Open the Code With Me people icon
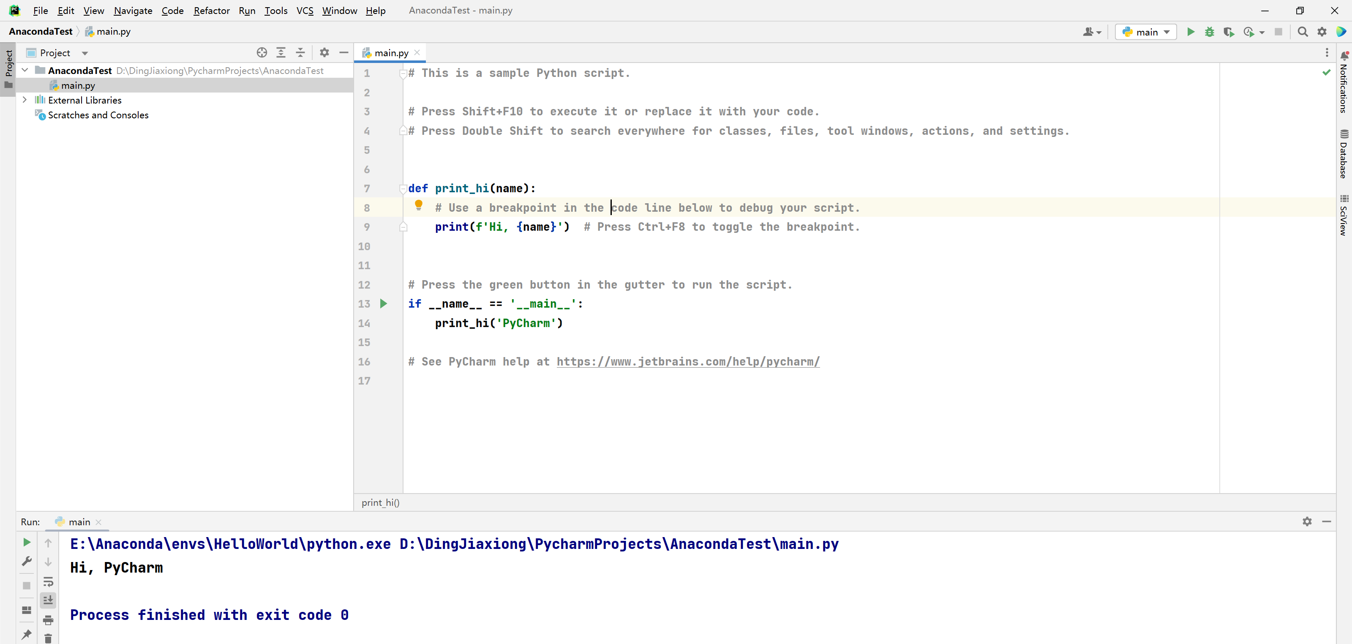Viewport: 1352px width, 644px height. pyautogui.click(x=1088, y=32)
